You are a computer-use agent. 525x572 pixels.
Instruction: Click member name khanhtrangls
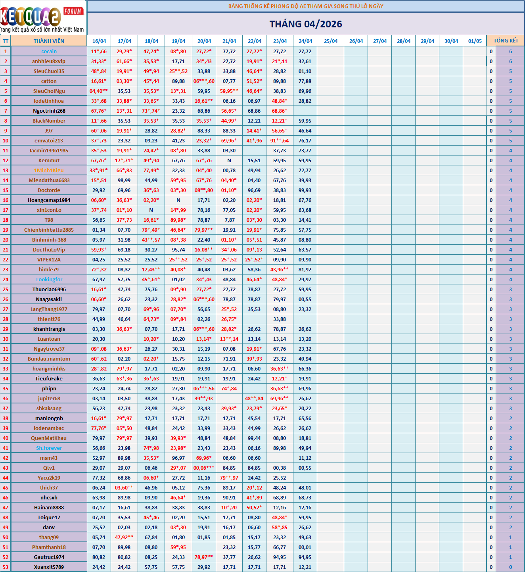point(49,329)
